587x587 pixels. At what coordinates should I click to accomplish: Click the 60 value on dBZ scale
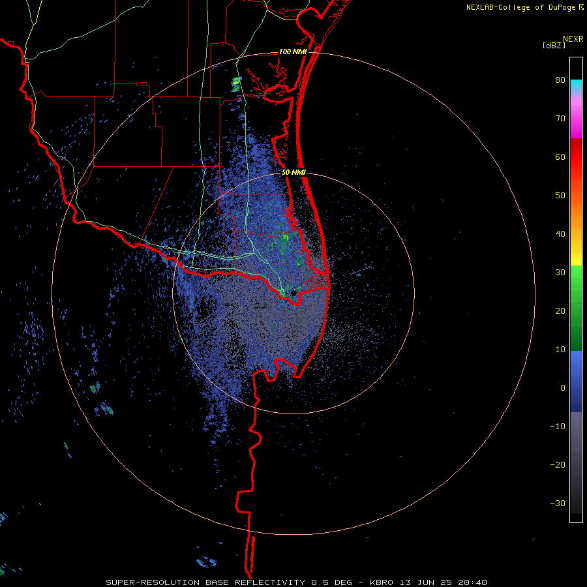click(x=560, y=157)
